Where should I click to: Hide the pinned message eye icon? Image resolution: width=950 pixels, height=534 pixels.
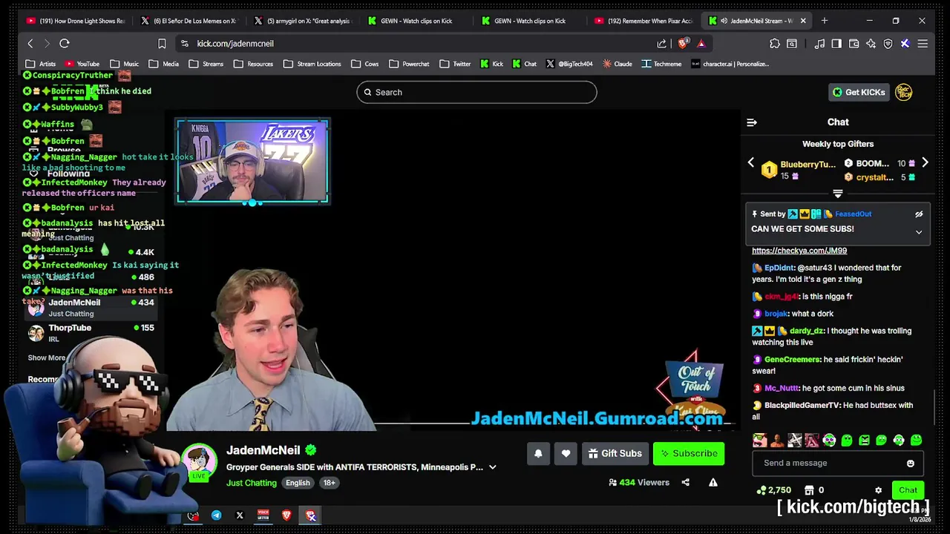(919, 214)
